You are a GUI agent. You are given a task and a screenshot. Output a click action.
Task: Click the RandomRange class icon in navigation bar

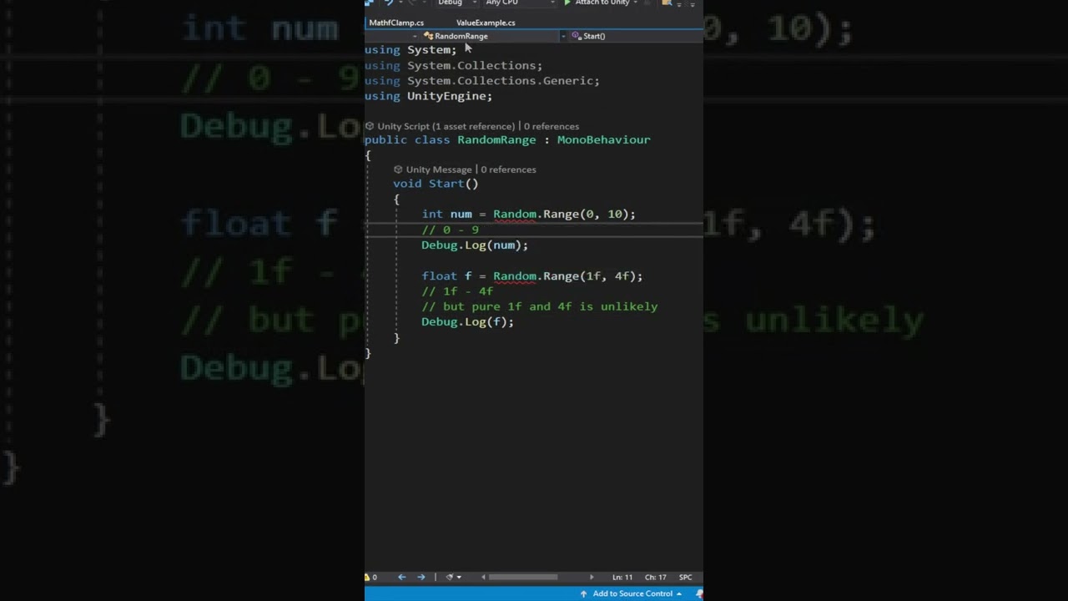click(x=428, y=36)
